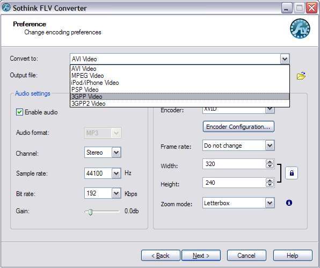Close the Sothink FLV Converter window
The height and width of the screenshot is (268, 320).
[311, 8]
